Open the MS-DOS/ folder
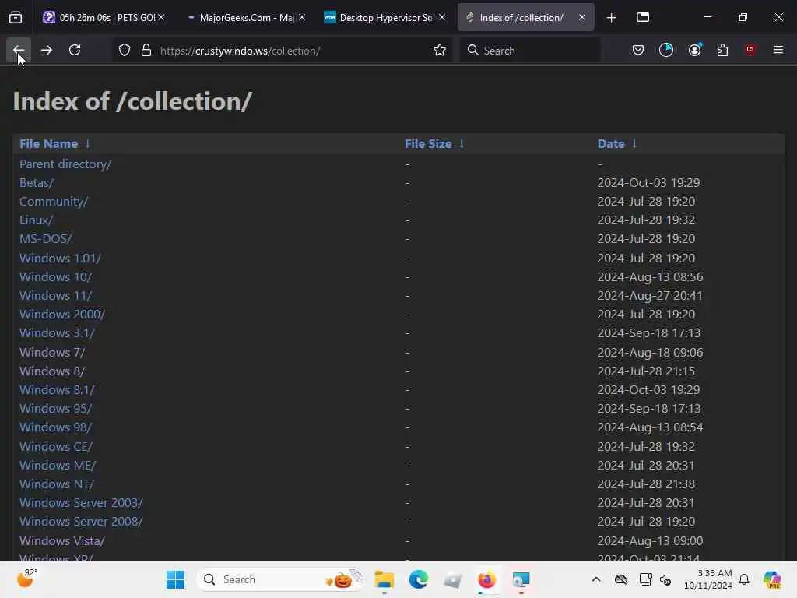797x598 pixels. (45, 239)
